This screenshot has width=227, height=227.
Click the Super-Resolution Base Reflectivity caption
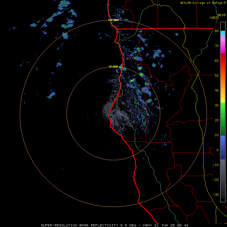click(x=115, y=225)
